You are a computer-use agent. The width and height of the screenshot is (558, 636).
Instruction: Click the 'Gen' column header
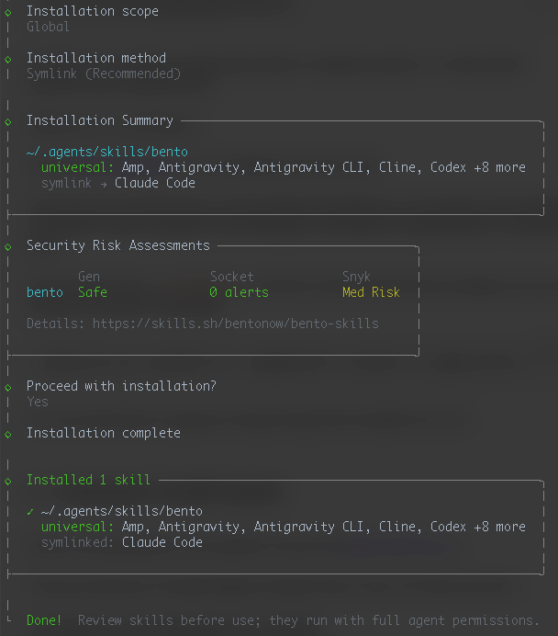coord(89,277)
